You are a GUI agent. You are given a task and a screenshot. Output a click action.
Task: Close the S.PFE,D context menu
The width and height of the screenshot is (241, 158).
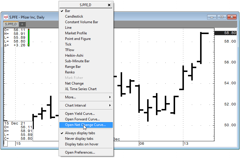109,5
